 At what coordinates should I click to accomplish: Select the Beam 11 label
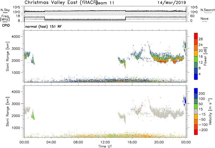click(x=105, y=3)
